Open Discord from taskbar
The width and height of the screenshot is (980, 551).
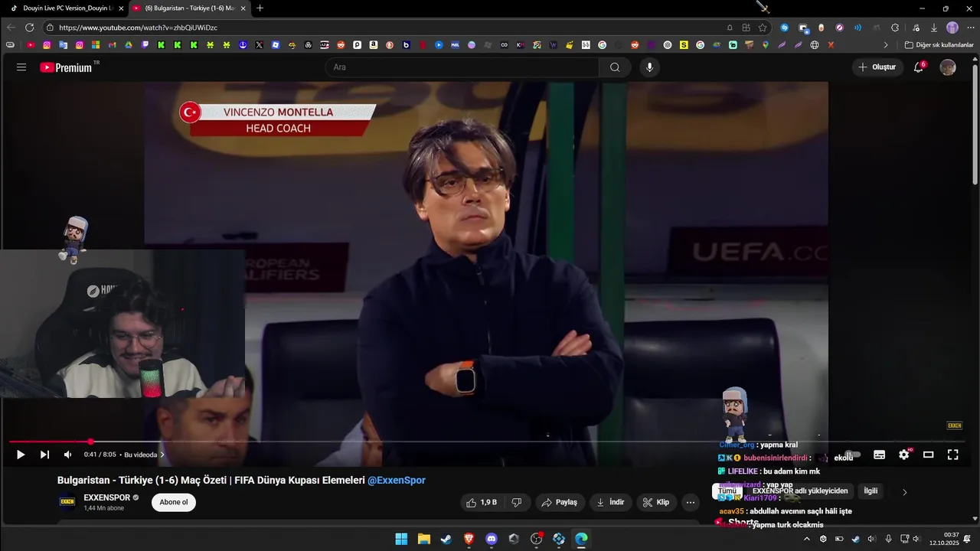(492, 539)
